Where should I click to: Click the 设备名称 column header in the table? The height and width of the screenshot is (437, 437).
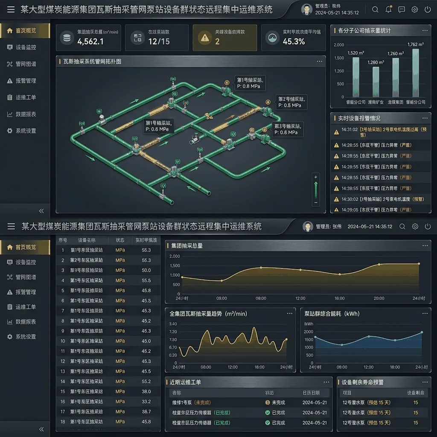pos(87,240)
